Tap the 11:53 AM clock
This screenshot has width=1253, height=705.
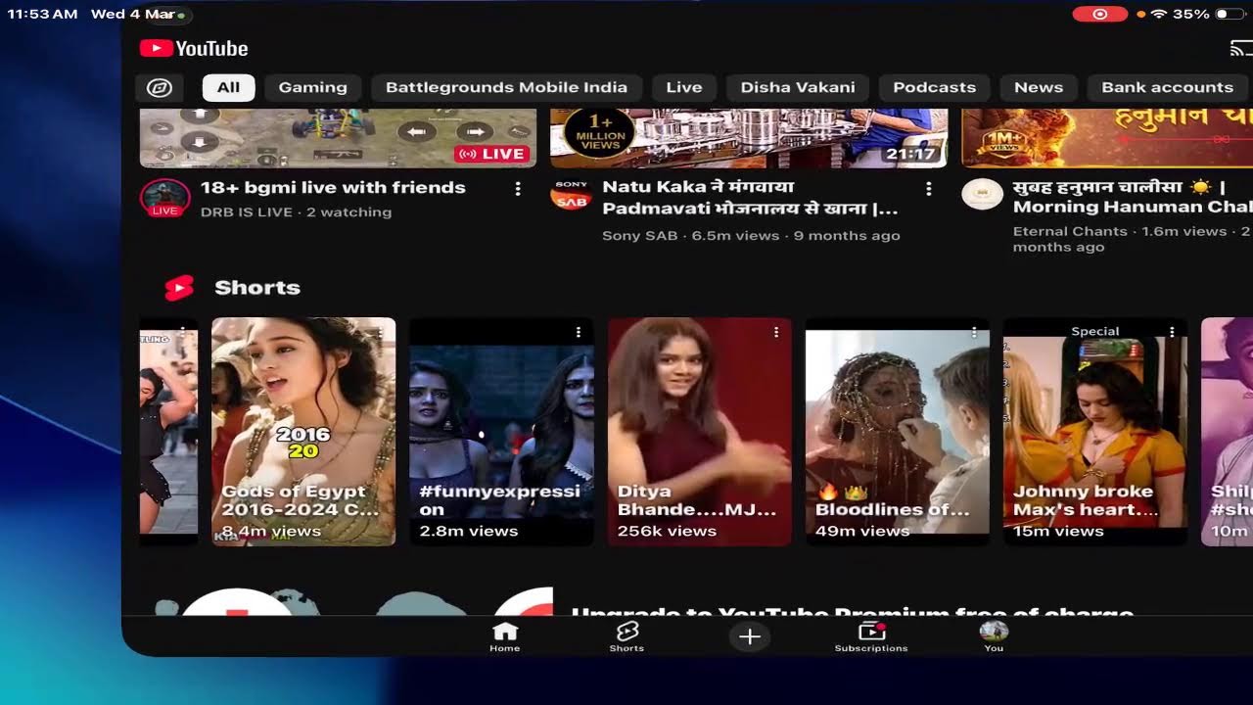point(42,15)
